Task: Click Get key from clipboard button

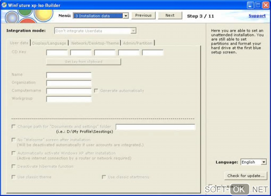Action: pos(83,62)
